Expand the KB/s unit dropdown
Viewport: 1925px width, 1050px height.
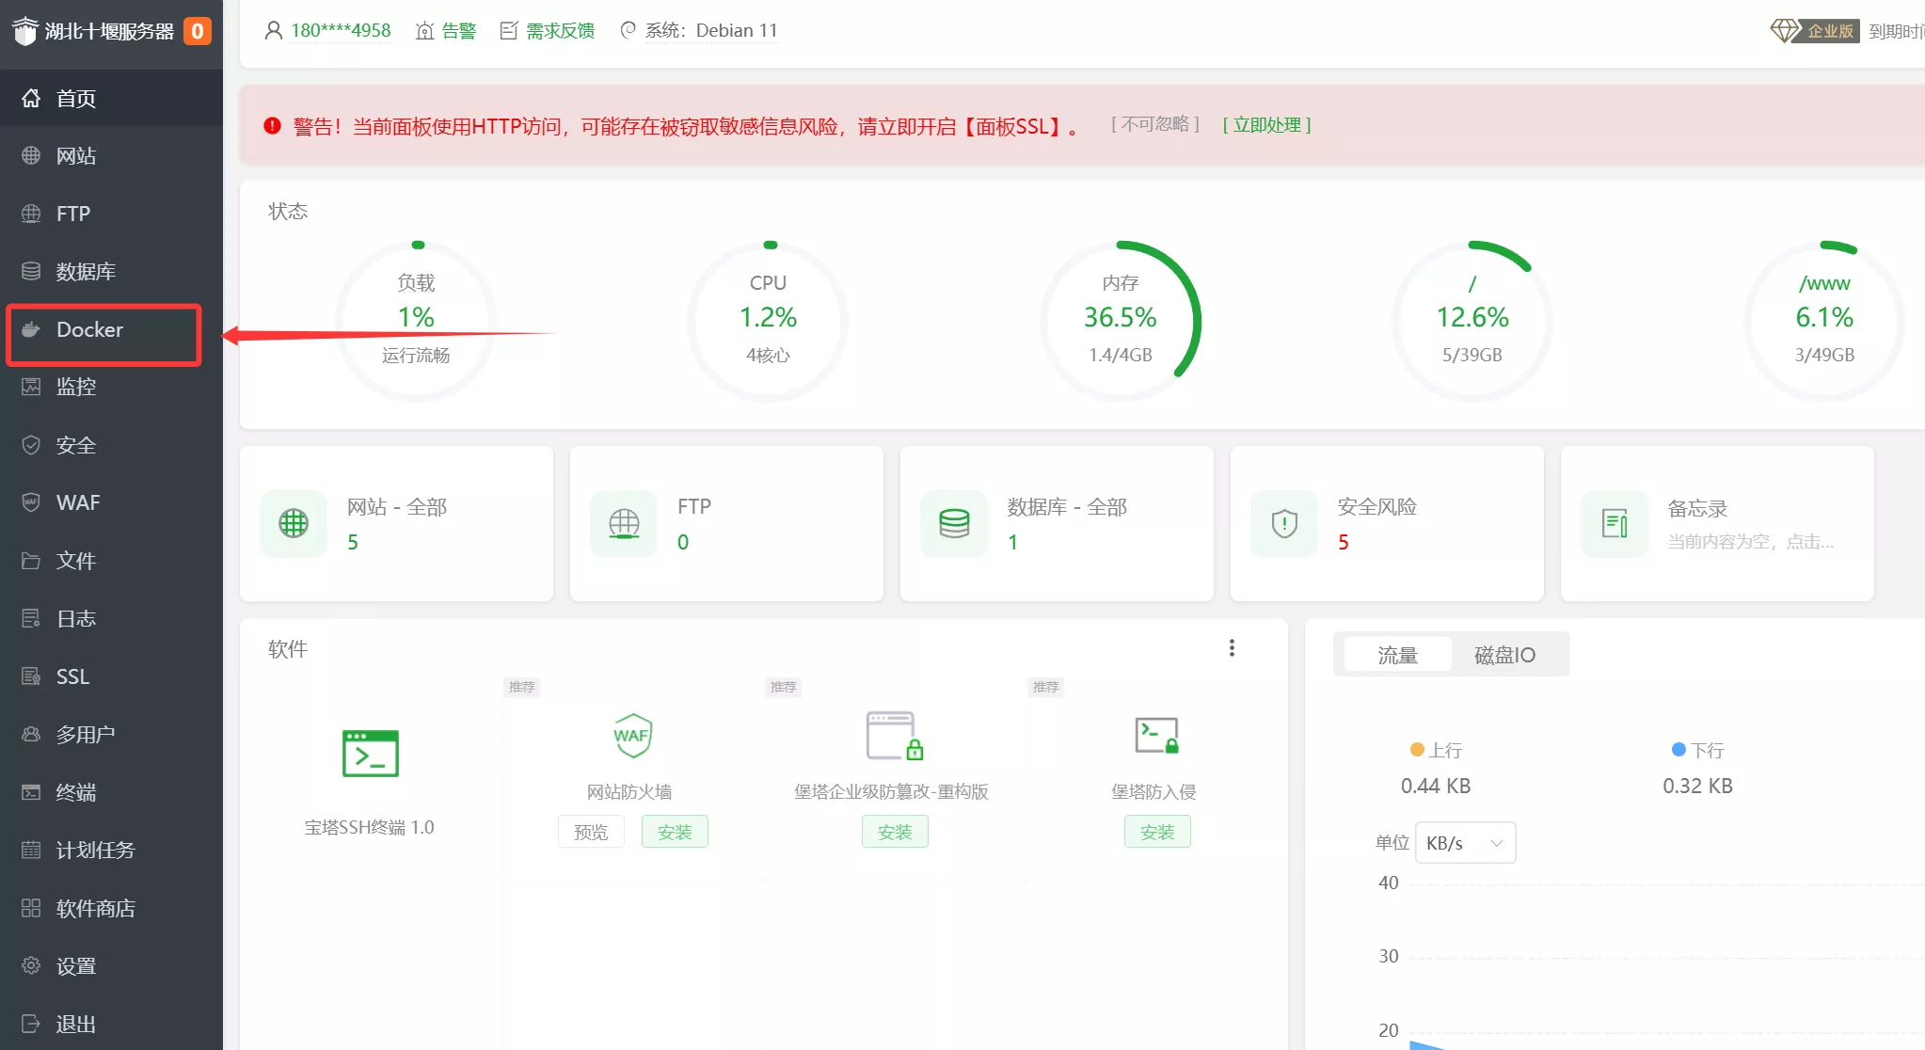tap(1465, 843)
